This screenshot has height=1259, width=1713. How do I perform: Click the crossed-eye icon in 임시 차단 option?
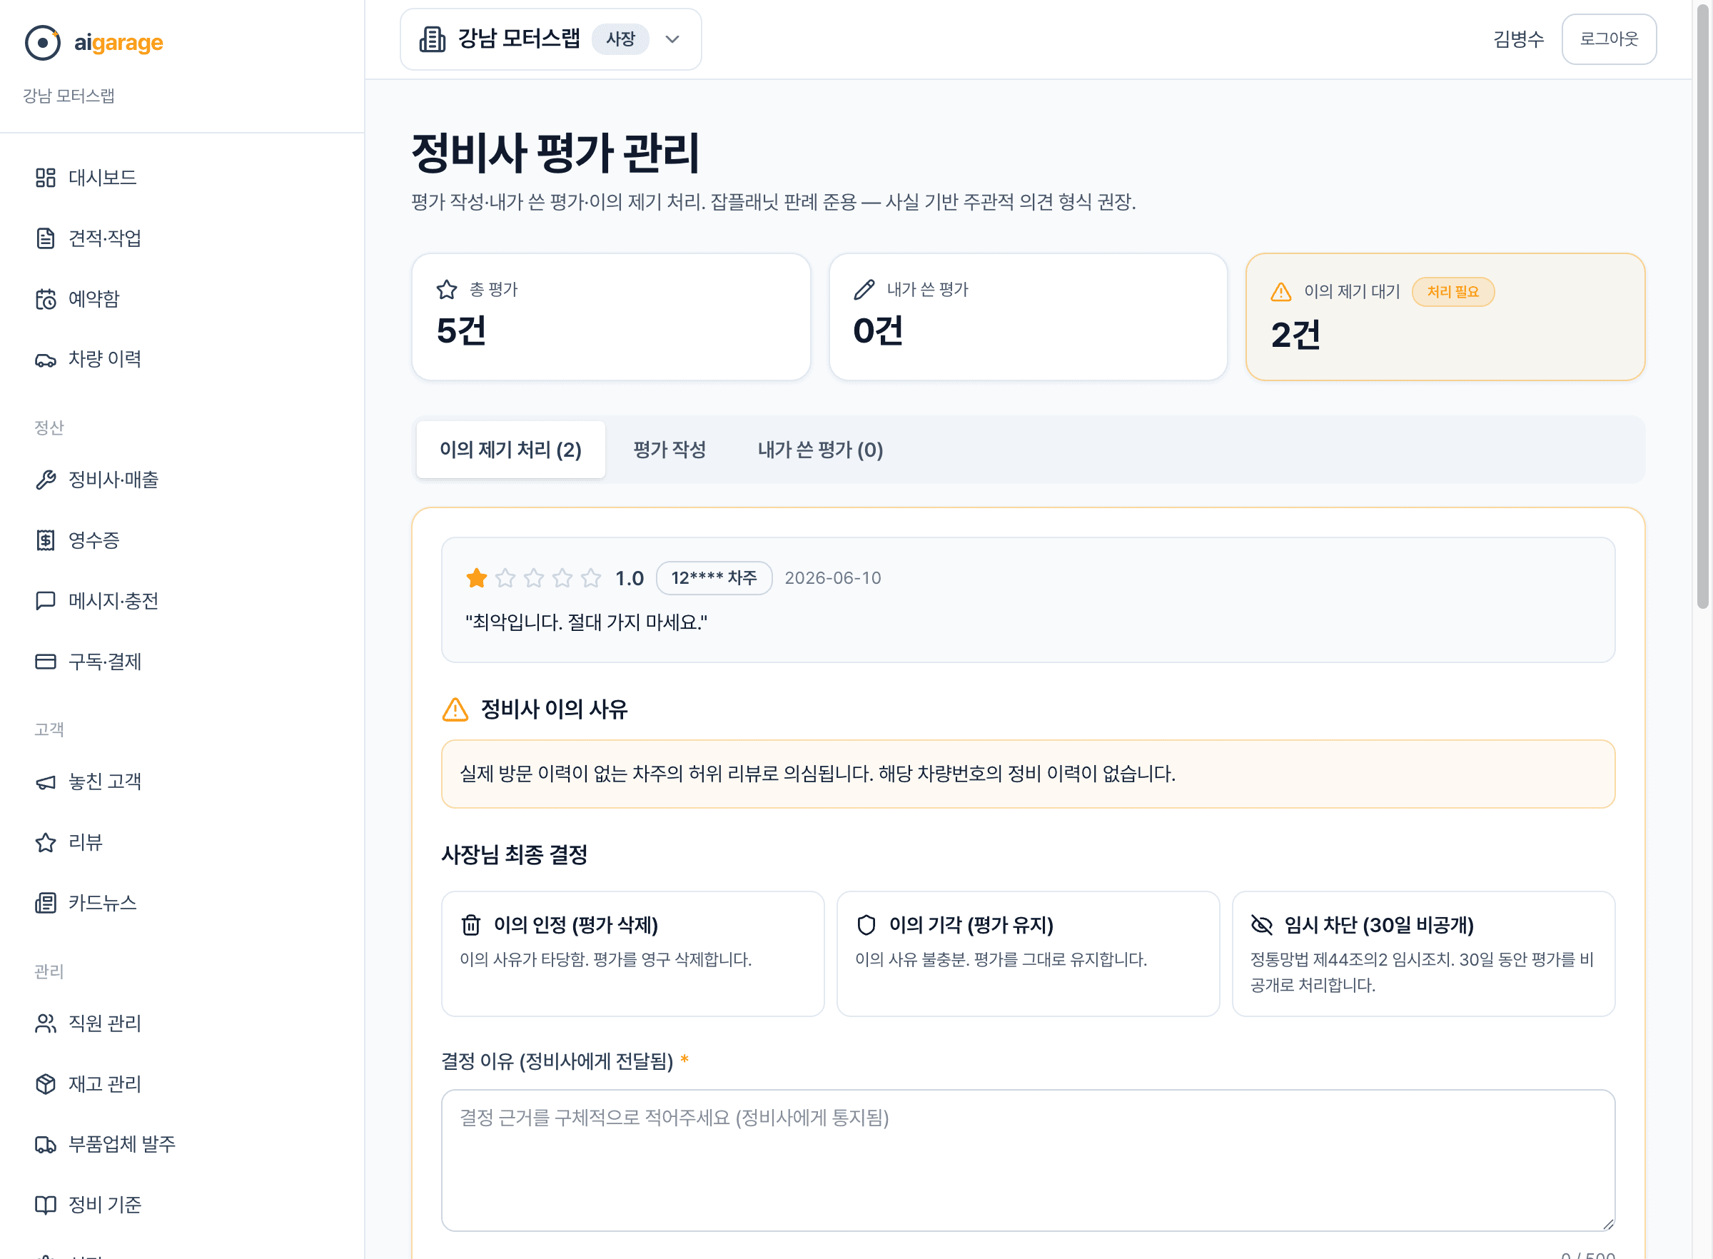1262,925
